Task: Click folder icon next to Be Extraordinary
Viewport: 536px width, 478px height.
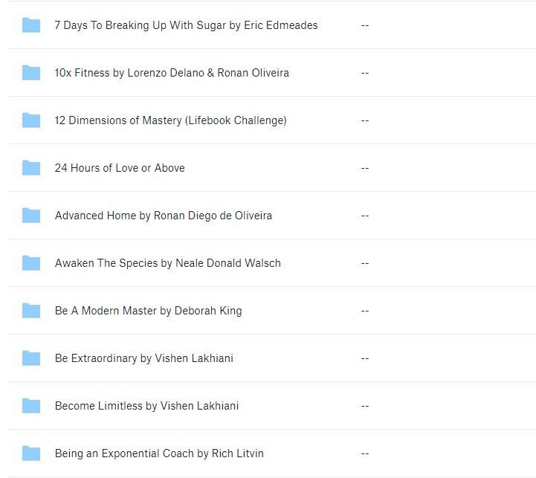Action: pos(31,358)
